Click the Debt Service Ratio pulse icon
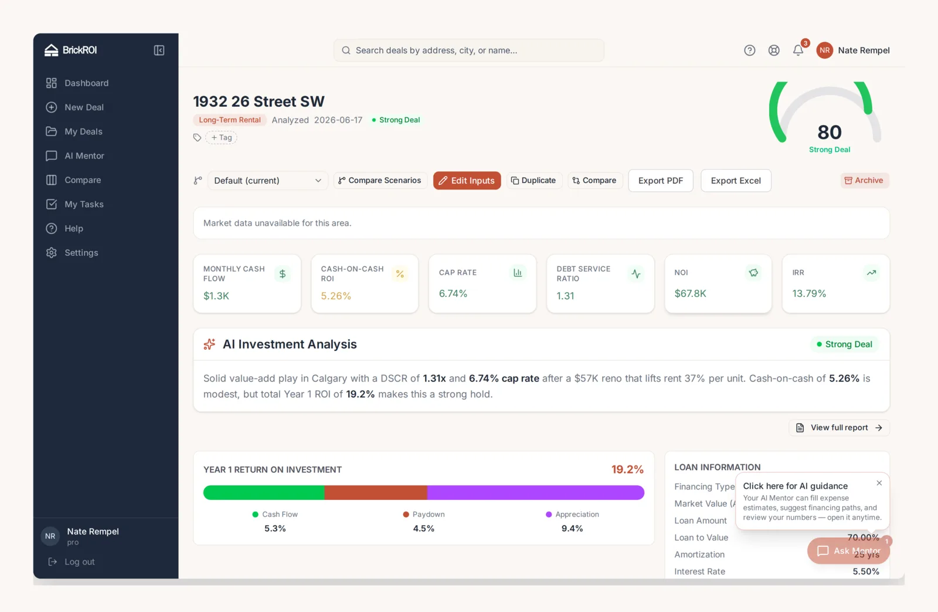Image resolution: width=938 pixels, height=612 pixels. click(636, 274)
